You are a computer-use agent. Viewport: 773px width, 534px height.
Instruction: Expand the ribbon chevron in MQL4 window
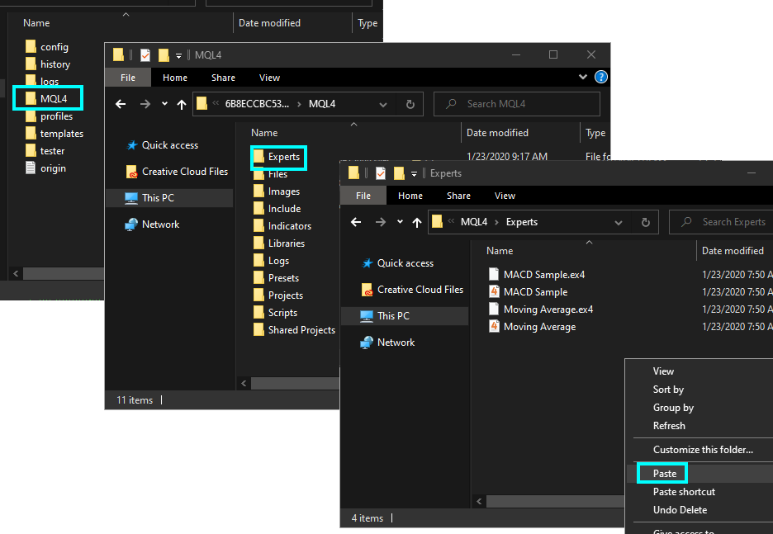tap(583, 77)
